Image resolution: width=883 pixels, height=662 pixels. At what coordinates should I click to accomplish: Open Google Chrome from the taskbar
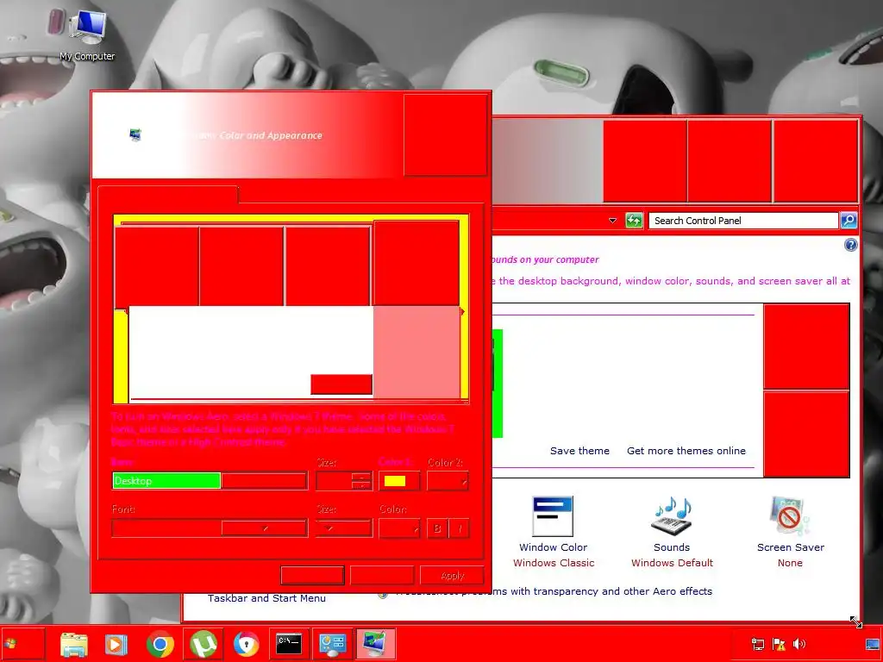tap(160, 645)
